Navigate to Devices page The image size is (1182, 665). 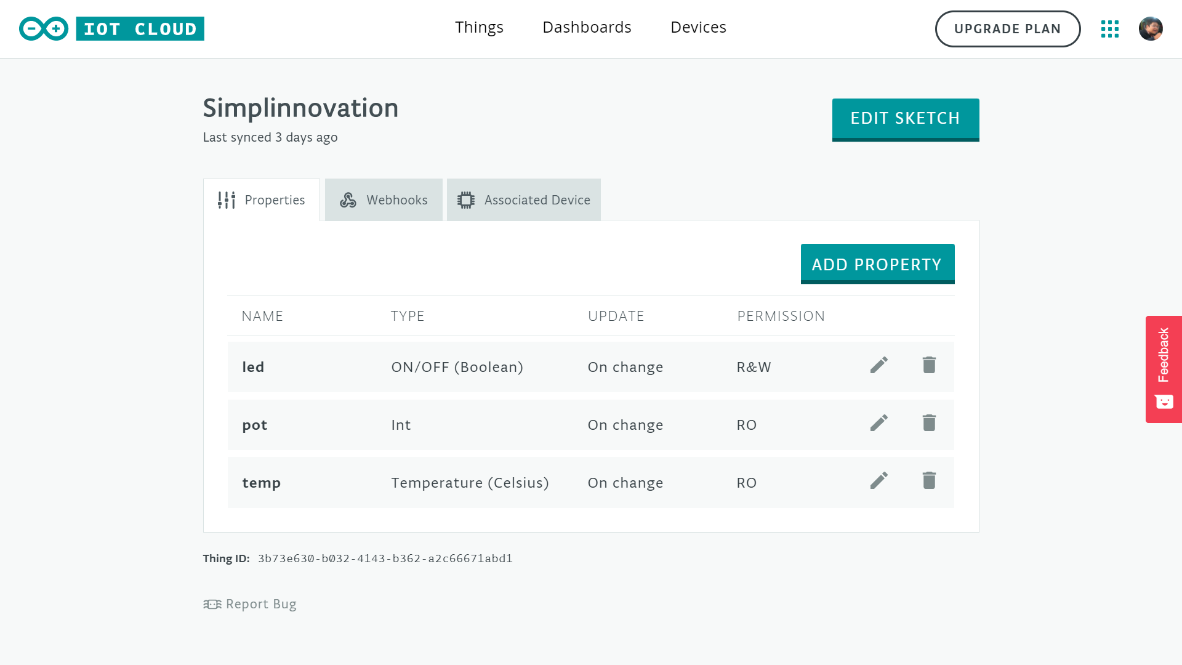pos(698,28)
